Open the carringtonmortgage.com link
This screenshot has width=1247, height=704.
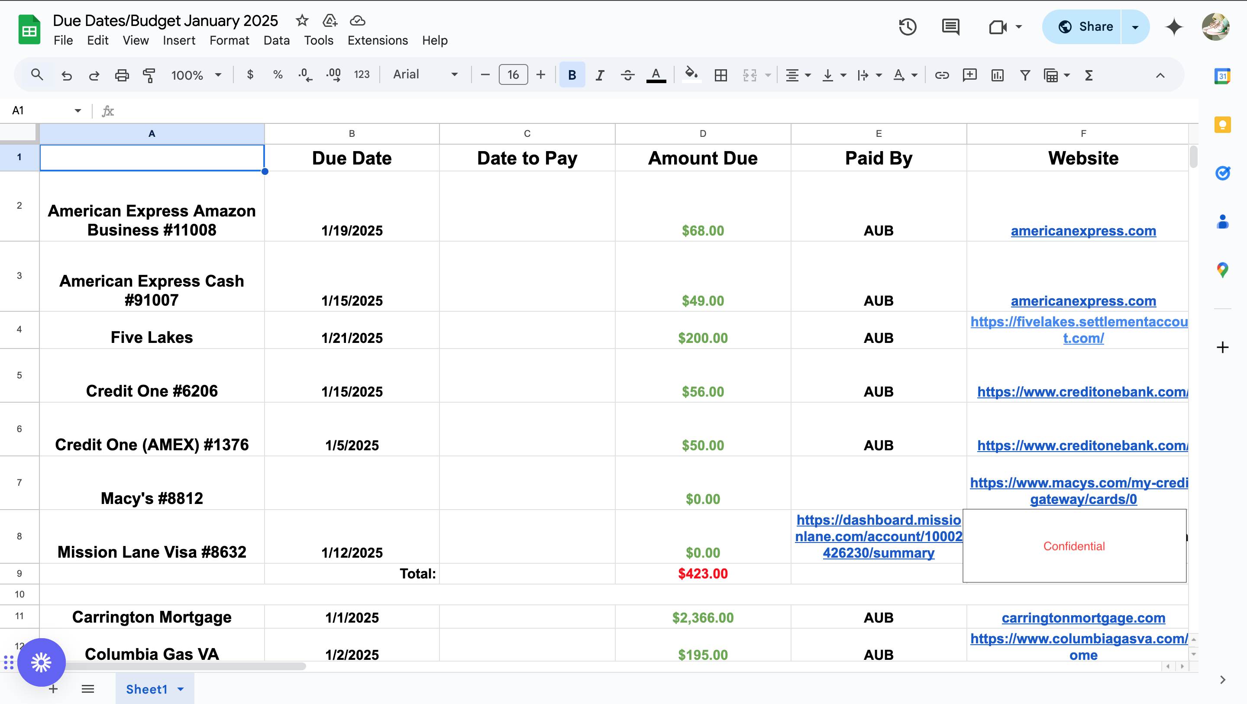coord(1083,617)
